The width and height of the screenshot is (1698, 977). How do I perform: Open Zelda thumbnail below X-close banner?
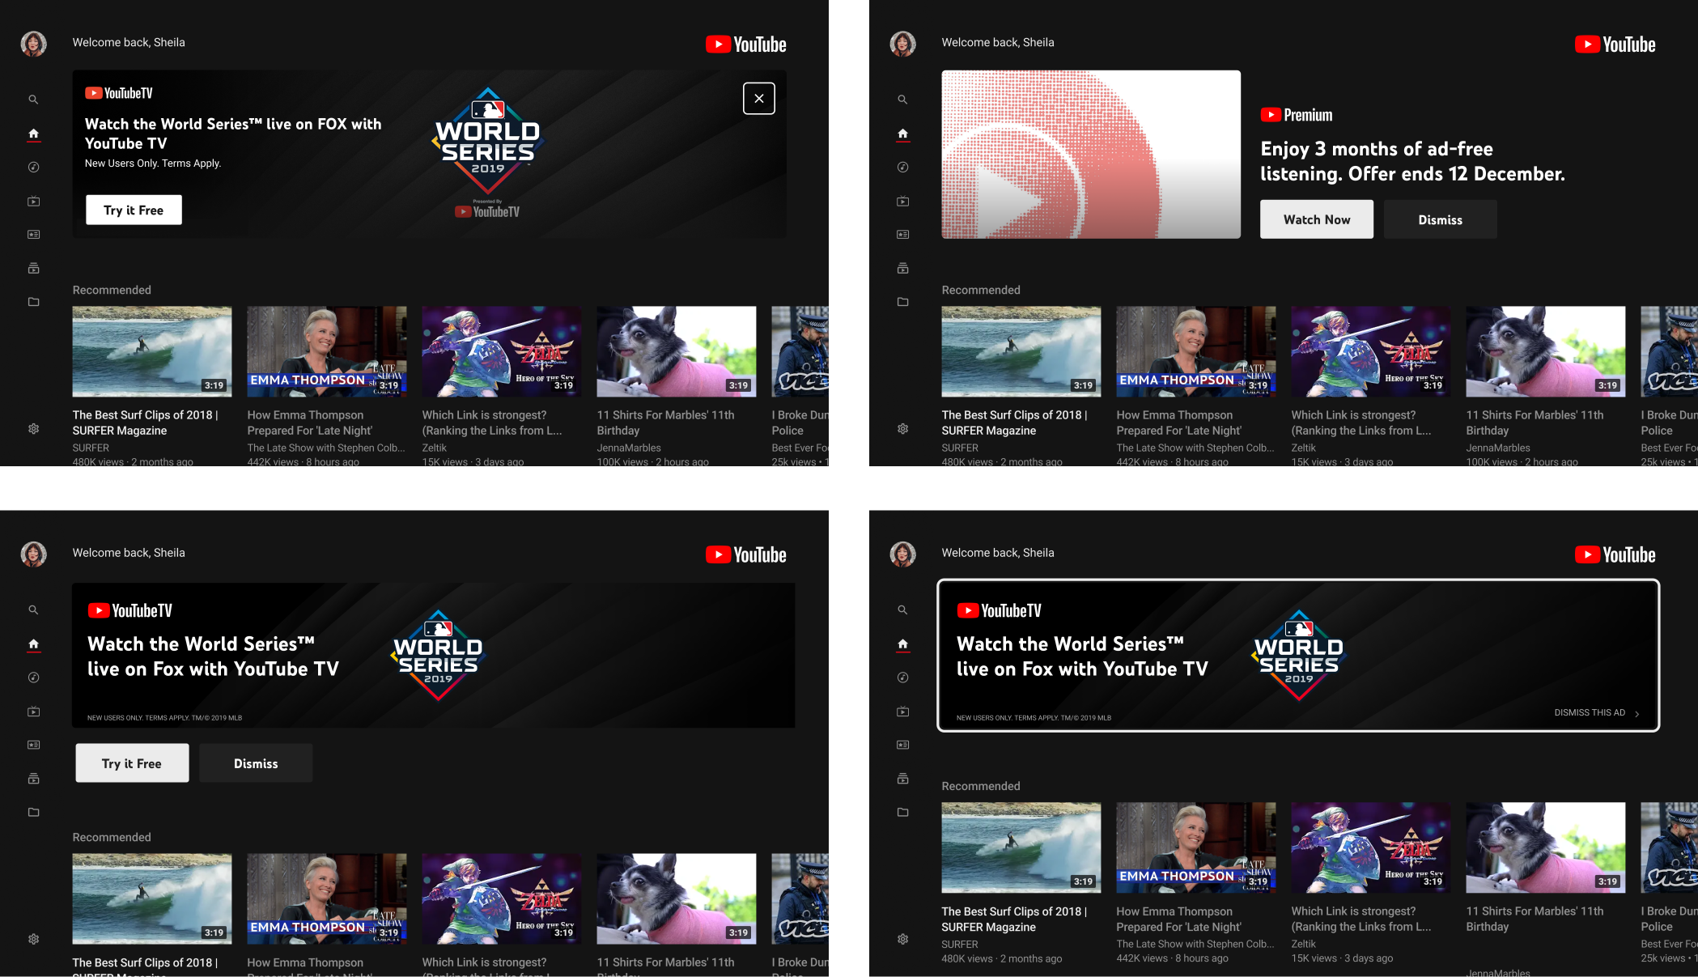point(501,351)
